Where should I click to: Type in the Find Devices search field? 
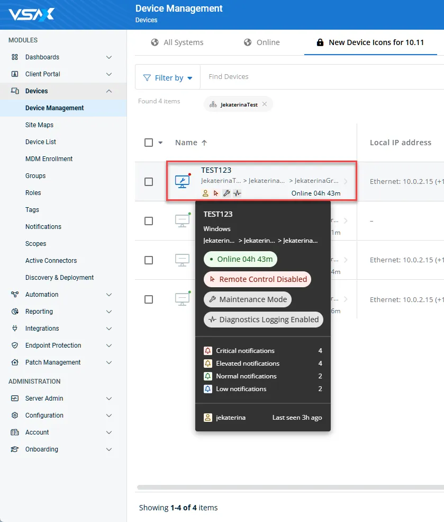[318, 77]
